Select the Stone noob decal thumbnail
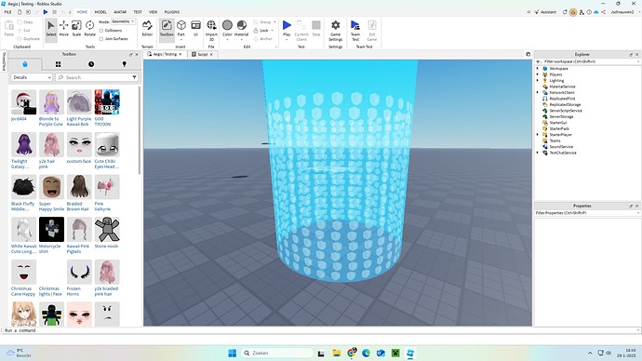 coord(107,230)
